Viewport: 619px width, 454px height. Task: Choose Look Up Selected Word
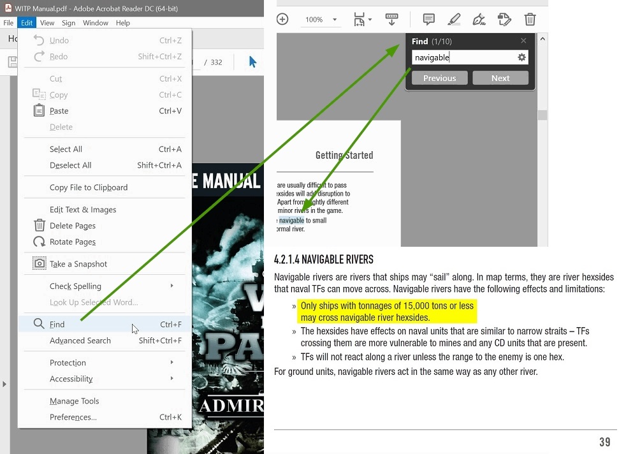pyautogui.click(x=105, y=302)
